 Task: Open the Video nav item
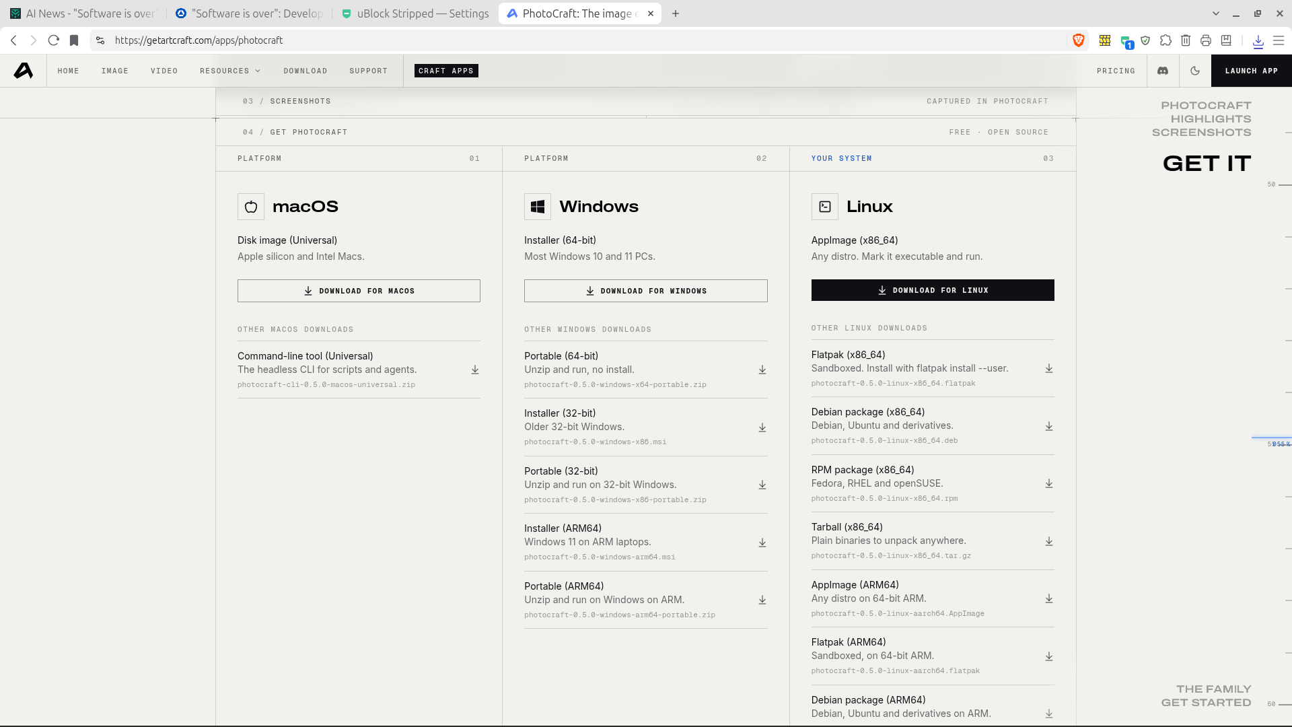tap(164, 71)
